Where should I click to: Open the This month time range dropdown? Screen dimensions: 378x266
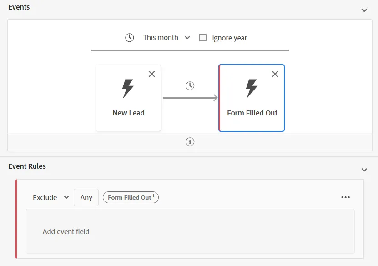[x=166, y=38]
